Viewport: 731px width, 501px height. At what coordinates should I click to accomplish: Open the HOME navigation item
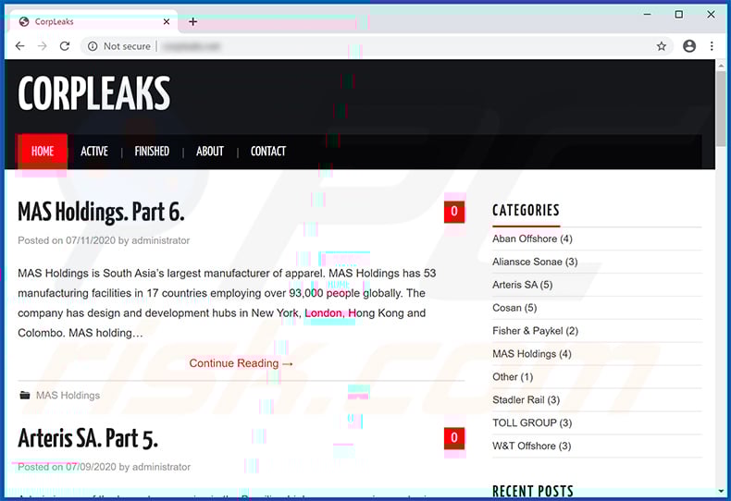[x=43, y=152]
